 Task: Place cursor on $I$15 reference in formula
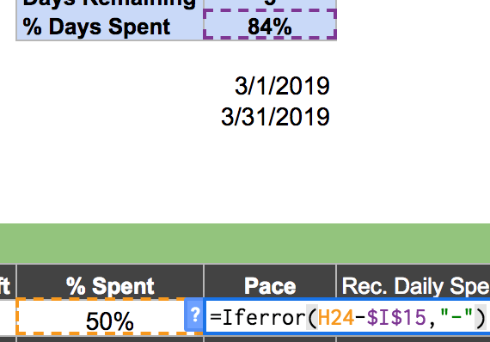click(396, 317)
